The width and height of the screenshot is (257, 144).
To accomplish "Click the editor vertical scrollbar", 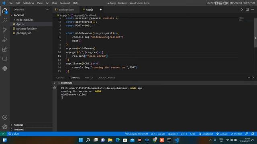I will click(255, 33).
